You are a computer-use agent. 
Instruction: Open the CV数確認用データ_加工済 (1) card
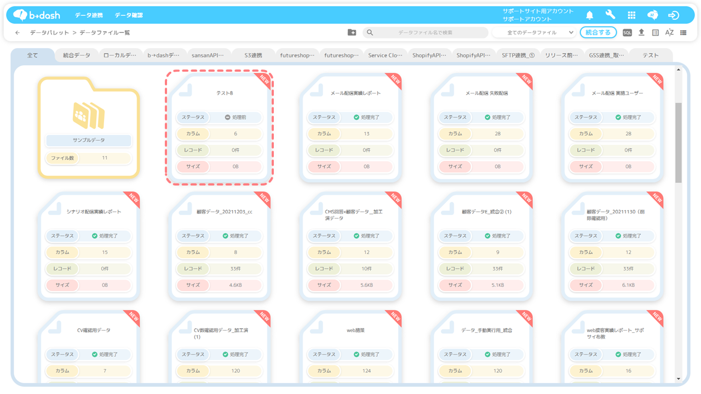(219, 347)
